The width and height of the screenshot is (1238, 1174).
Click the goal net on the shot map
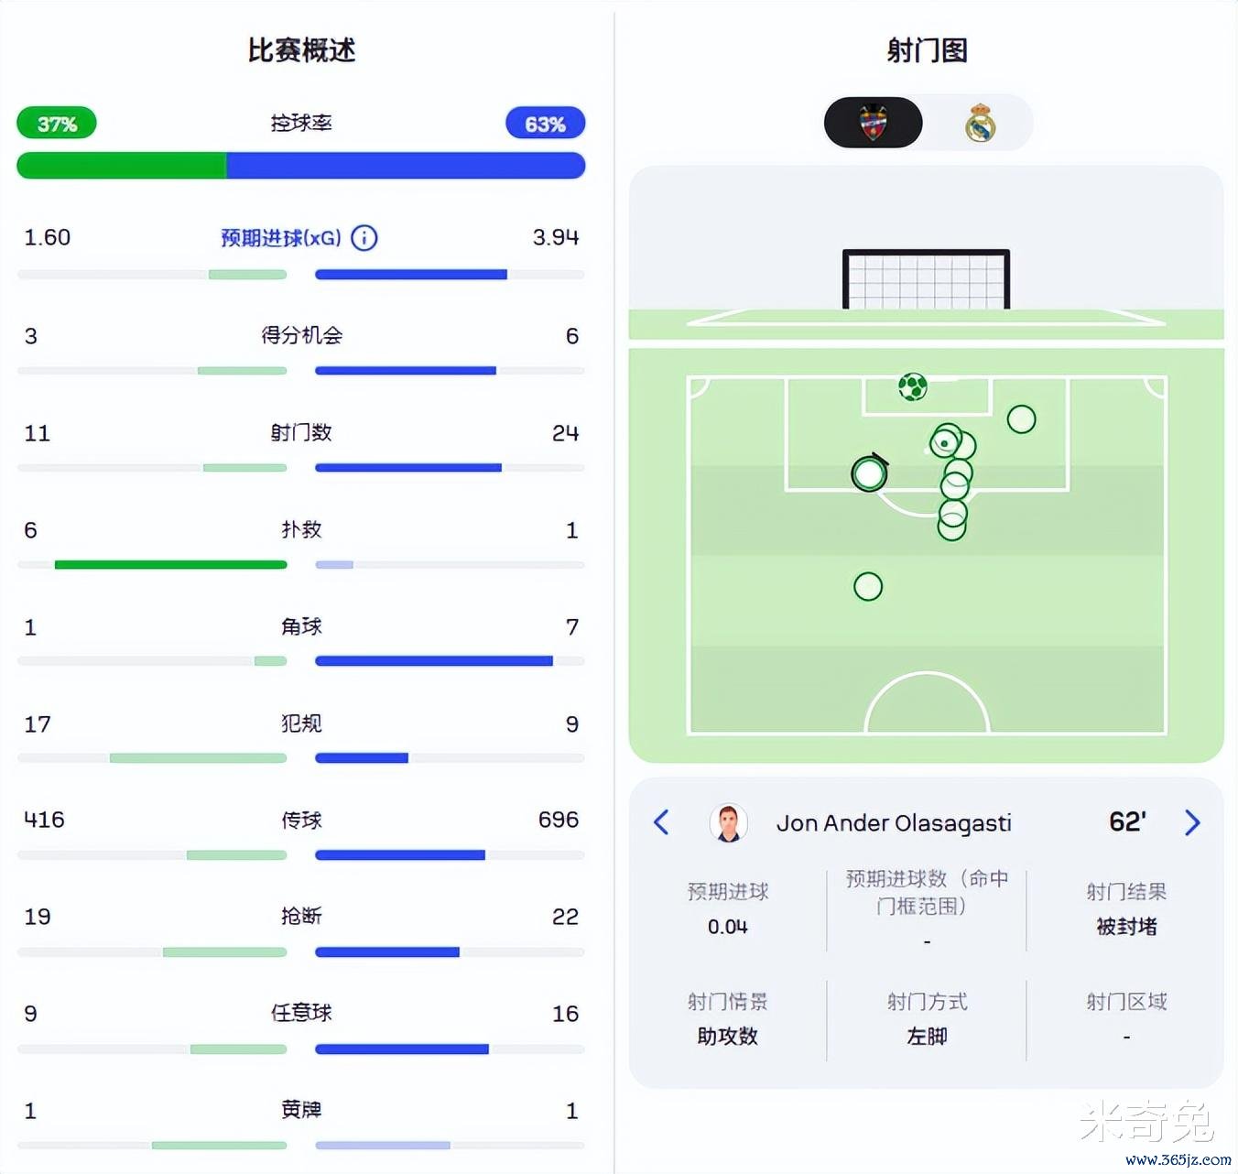pyautogui.click(x=926, y=280)
